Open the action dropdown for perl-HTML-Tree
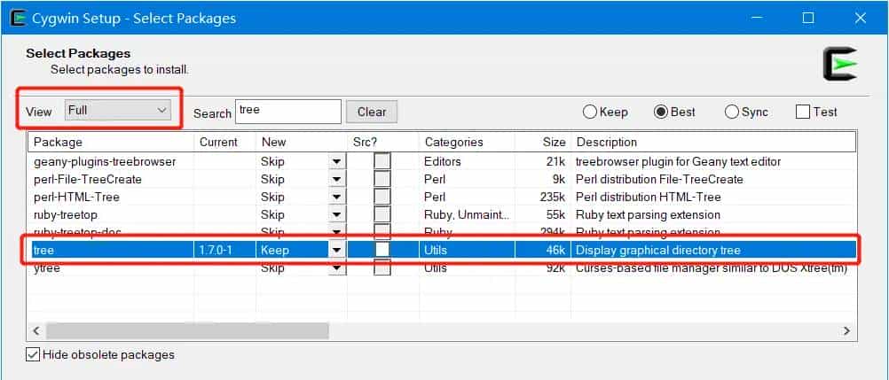 tap(337, 197)
